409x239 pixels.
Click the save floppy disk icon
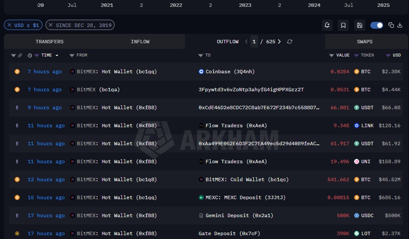click(360, 25)
